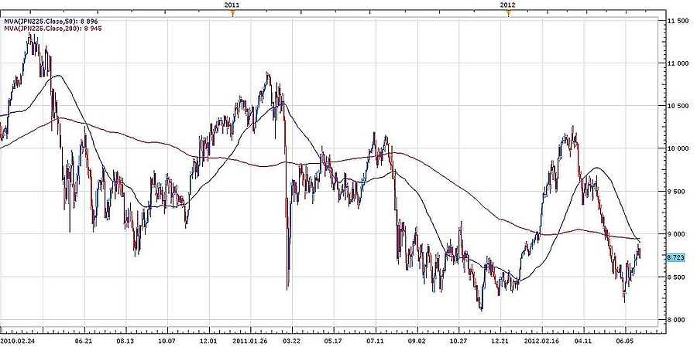
Task: Select the MVA 50-period indicator label
Action: [51, 21]
